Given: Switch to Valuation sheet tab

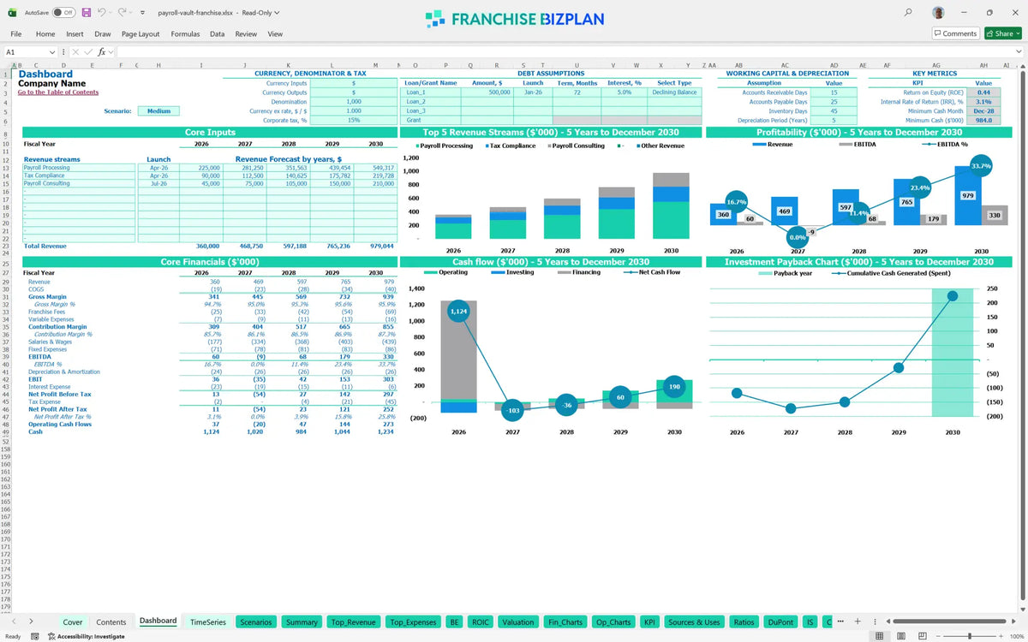Looking at the screenshot, I should pos(517,621).
